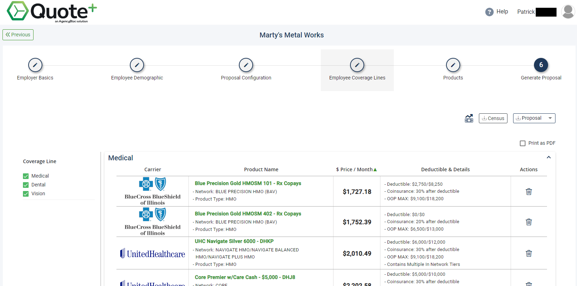Edit the Employee Coverage Lines step pencil icon
577x286 pixels.
[x=357, y=65]
